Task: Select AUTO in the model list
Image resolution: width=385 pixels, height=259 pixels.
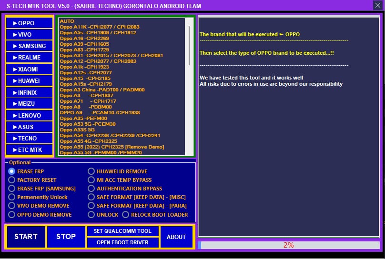Action: [67, 21]
